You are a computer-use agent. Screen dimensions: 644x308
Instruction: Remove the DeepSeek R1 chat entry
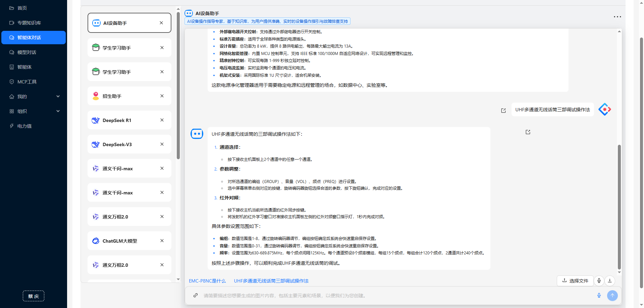tap(162, 120)
